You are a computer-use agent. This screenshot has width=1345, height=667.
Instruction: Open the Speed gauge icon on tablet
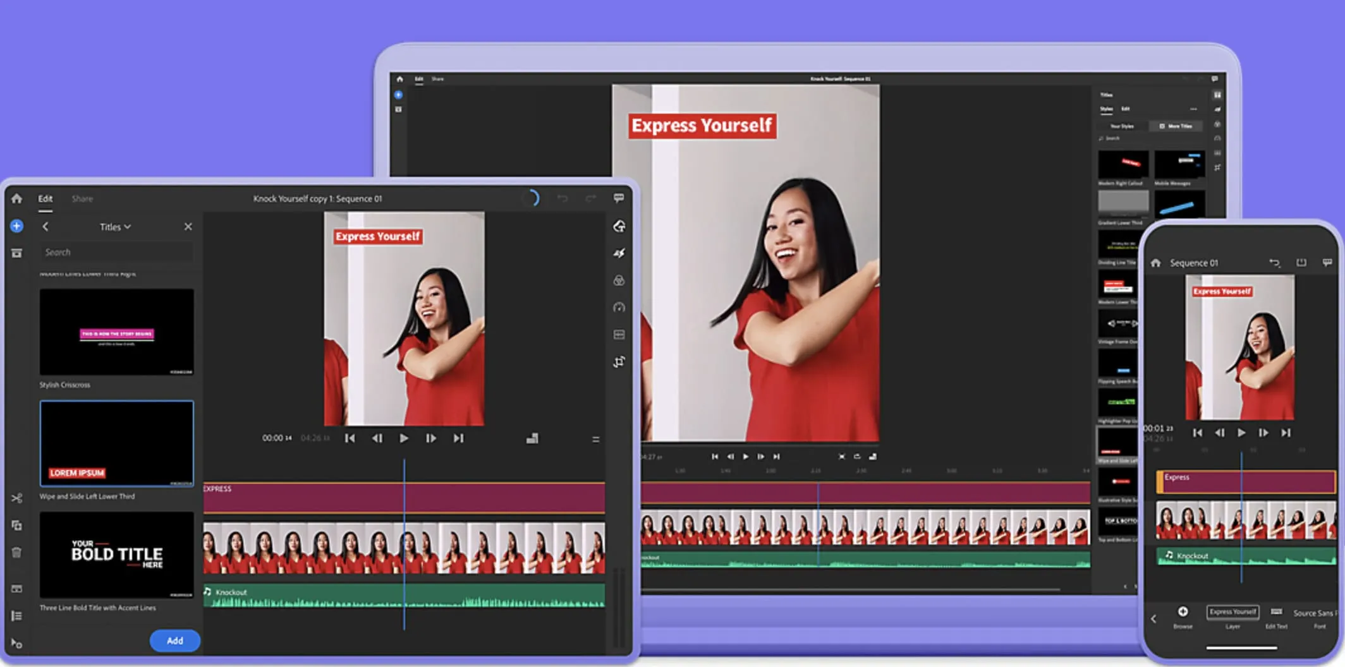coord(619,308)
